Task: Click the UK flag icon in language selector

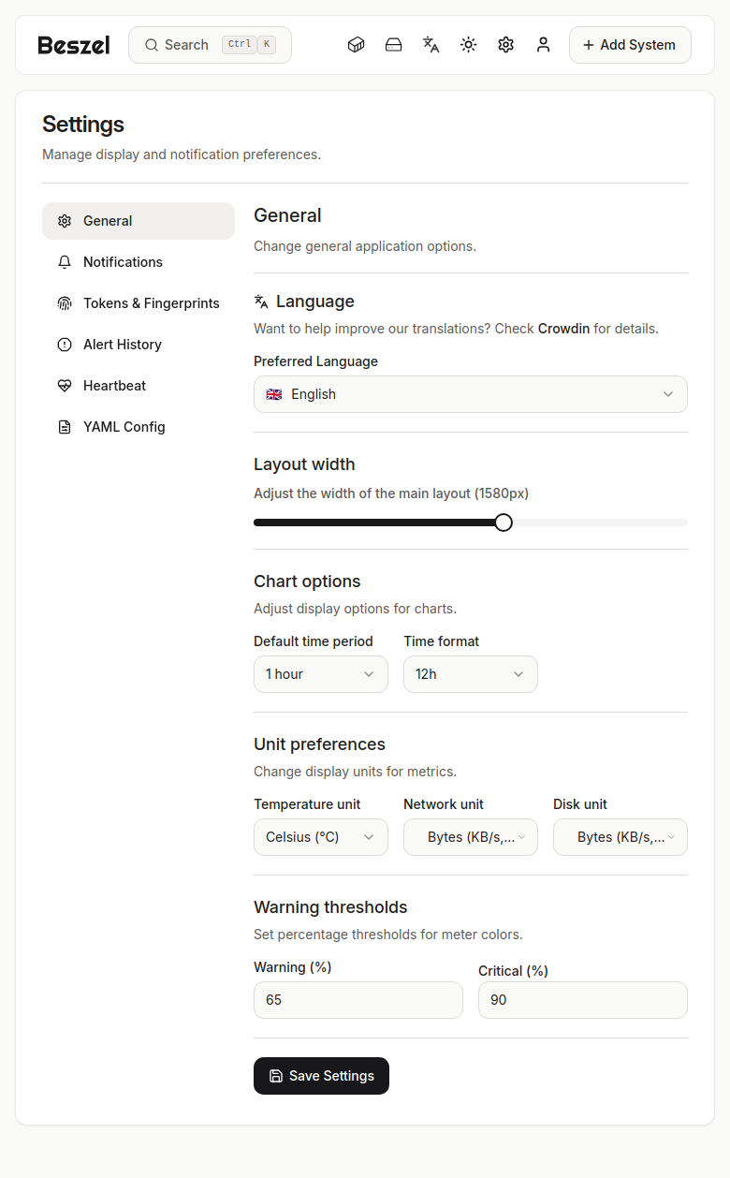Action: pos(274,394)
